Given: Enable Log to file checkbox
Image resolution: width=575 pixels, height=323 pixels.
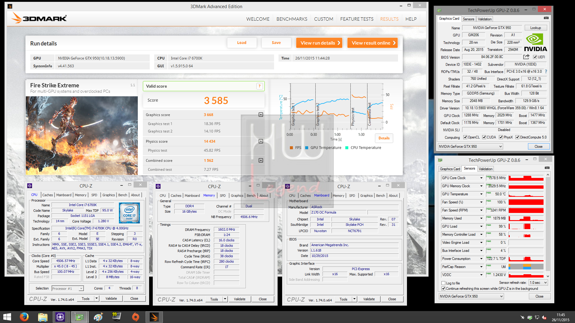Looking at the screenshot, I should tap(443, 283).
